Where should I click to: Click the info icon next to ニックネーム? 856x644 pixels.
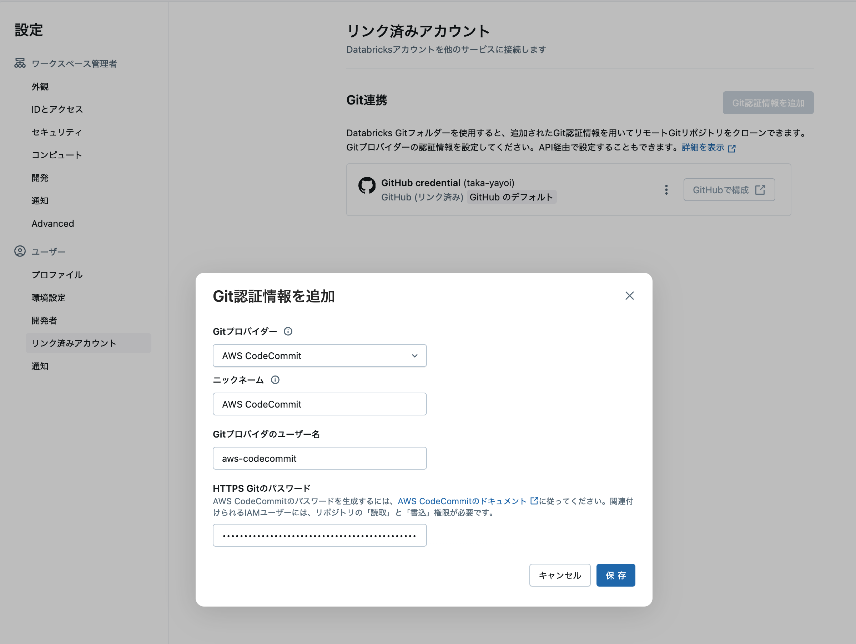click(x=276, y=380)
